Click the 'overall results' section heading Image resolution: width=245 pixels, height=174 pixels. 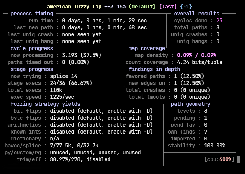coord(197,14)
